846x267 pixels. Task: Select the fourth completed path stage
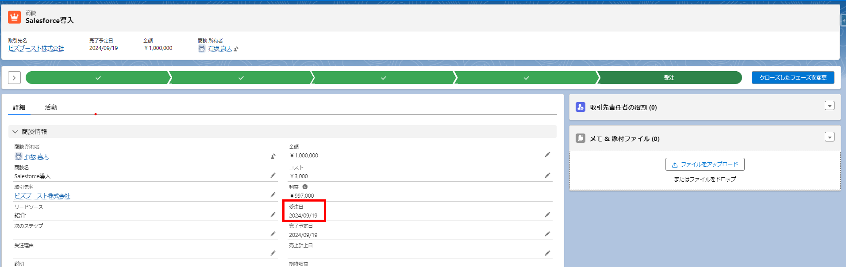(x=527, y=78)
